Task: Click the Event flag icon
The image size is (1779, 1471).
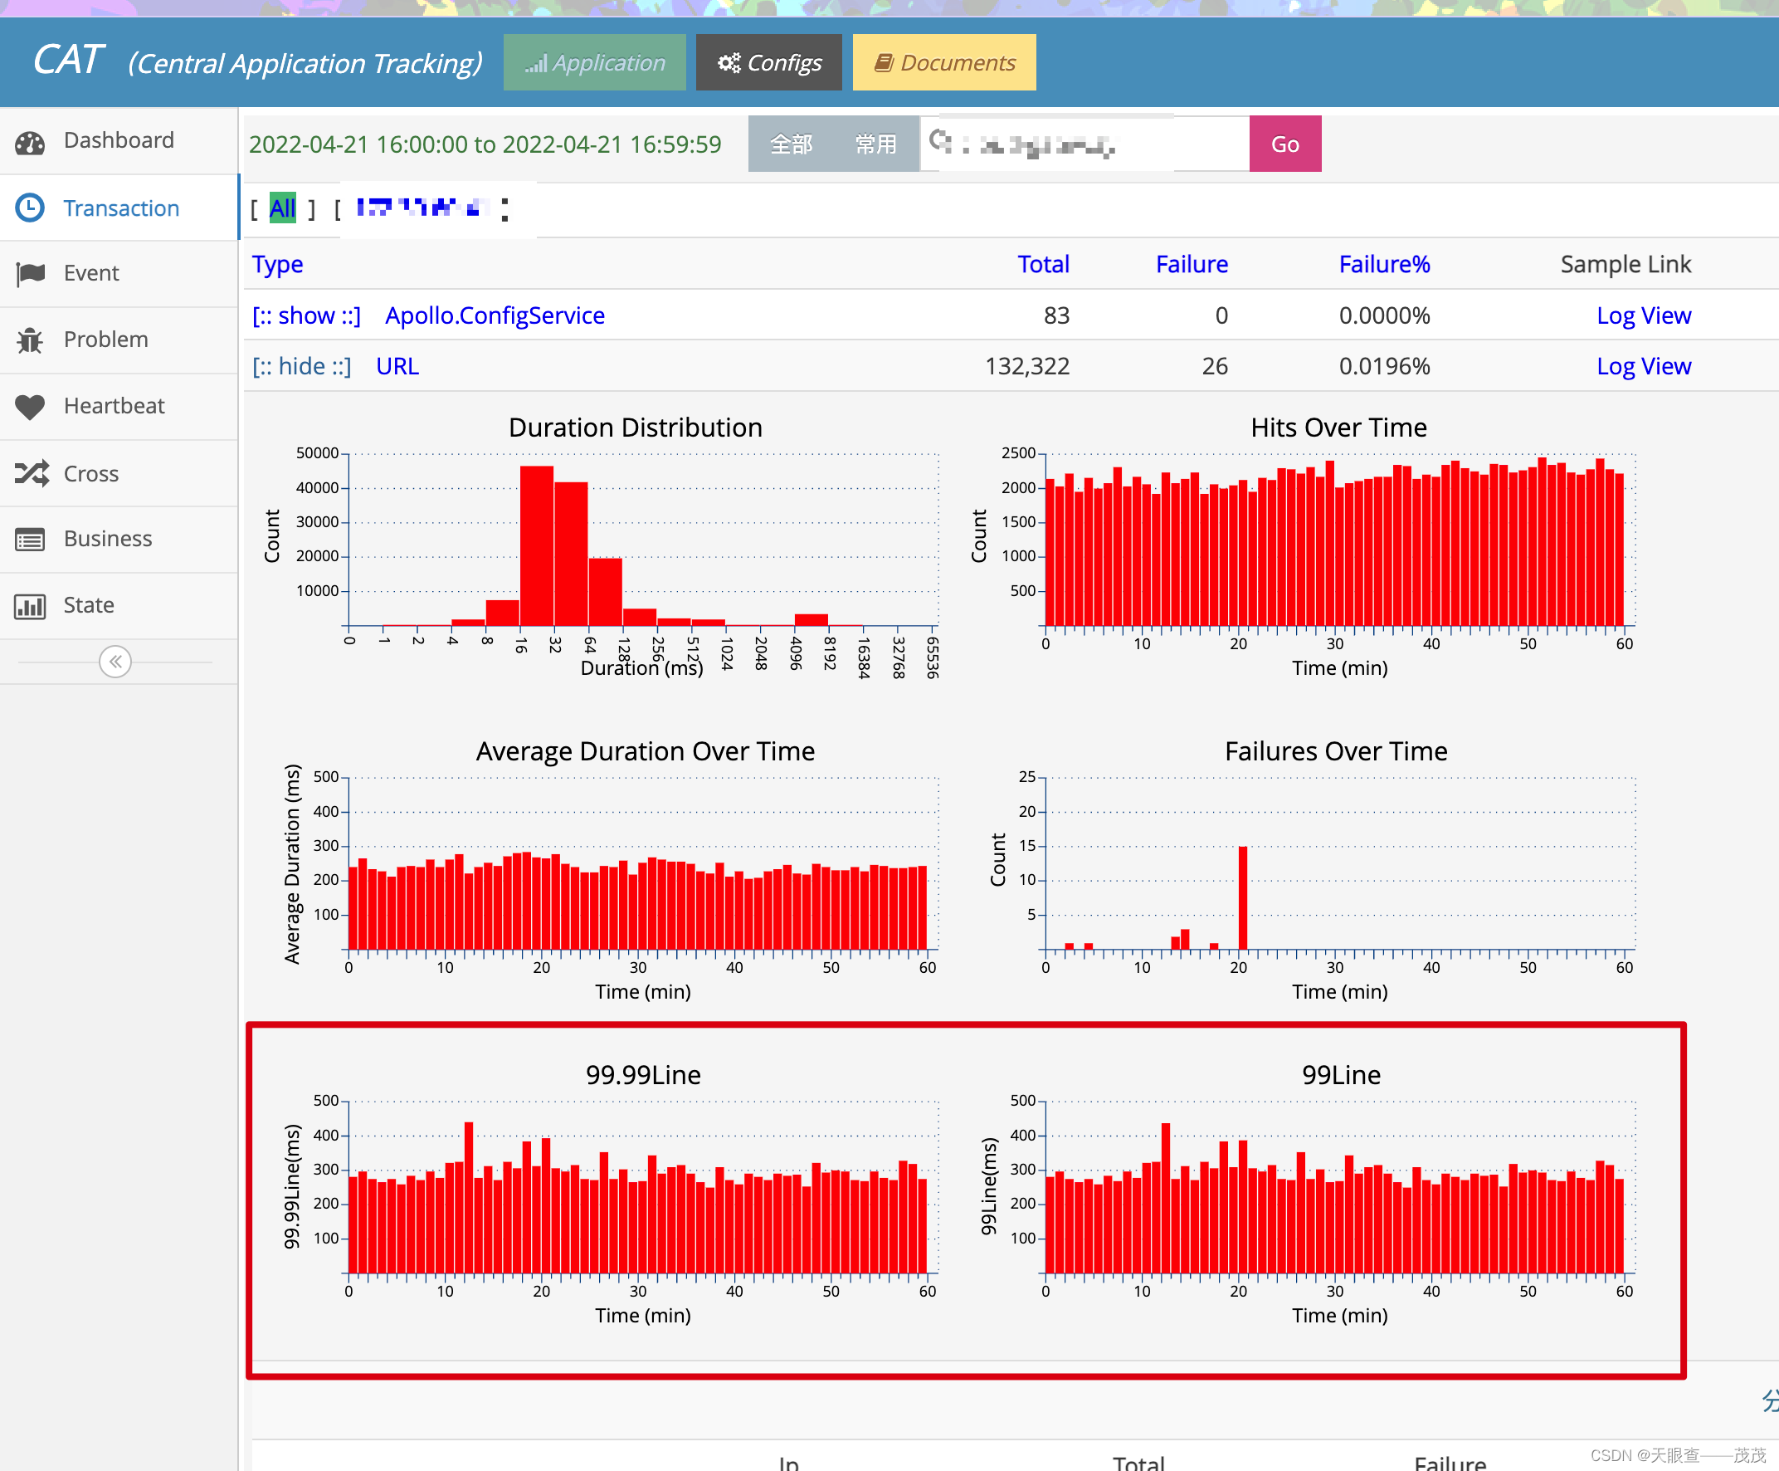Action: pyautogui.click(x=31, y=274)
